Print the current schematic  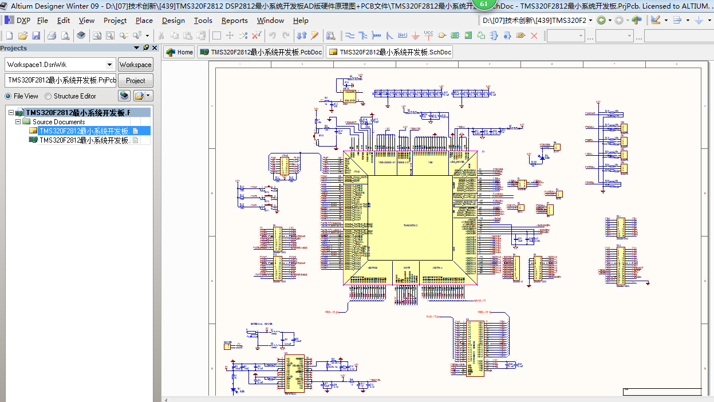click(x=52, y=36)
